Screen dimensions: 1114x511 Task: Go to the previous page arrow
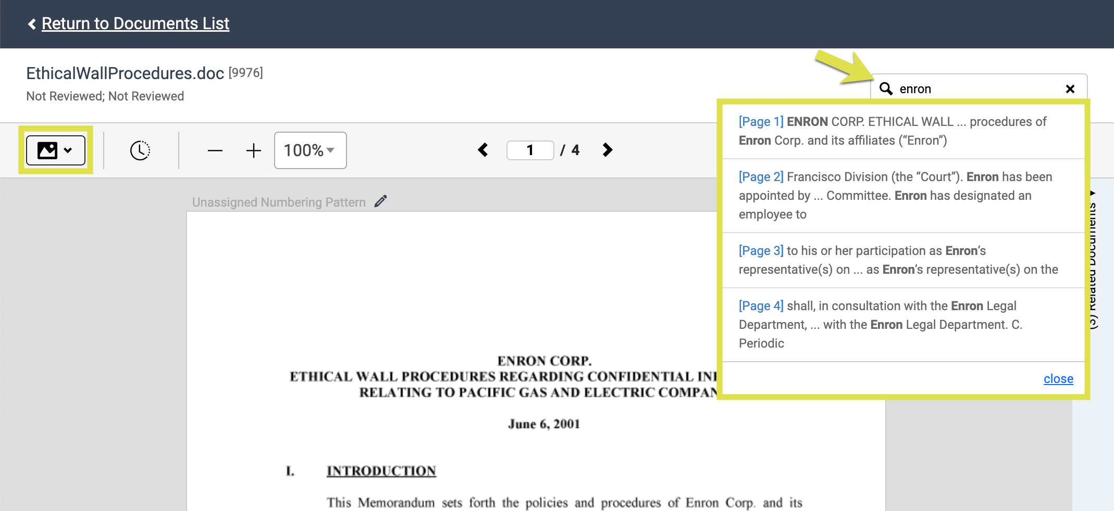point(483,150)
